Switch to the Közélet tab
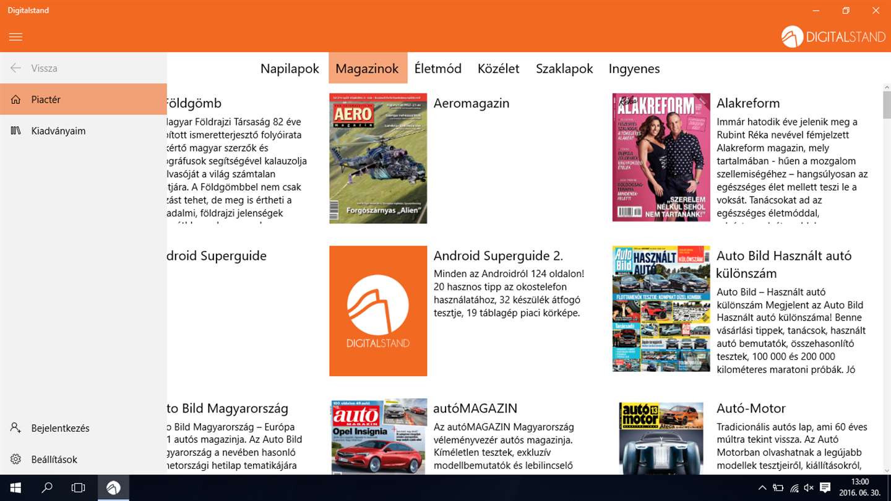 [x=498, y=68]
